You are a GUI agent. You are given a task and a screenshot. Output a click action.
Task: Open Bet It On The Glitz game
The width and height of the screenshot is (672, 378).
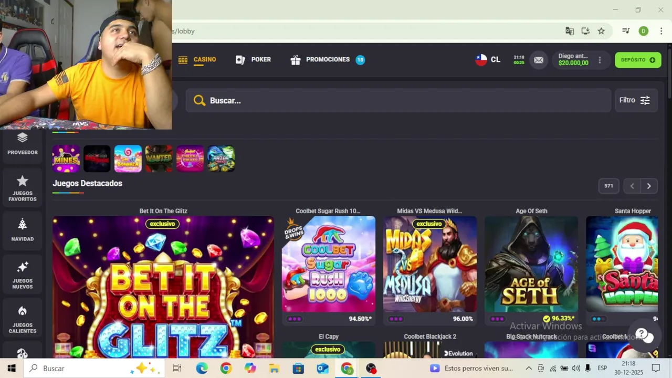[x=163, y=287]
